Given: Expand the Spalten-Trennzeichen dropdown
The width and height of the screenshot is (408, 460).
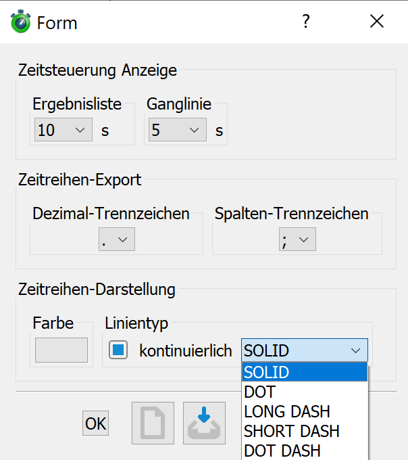Looking at the screenshot, I should [x=297, y=239].
